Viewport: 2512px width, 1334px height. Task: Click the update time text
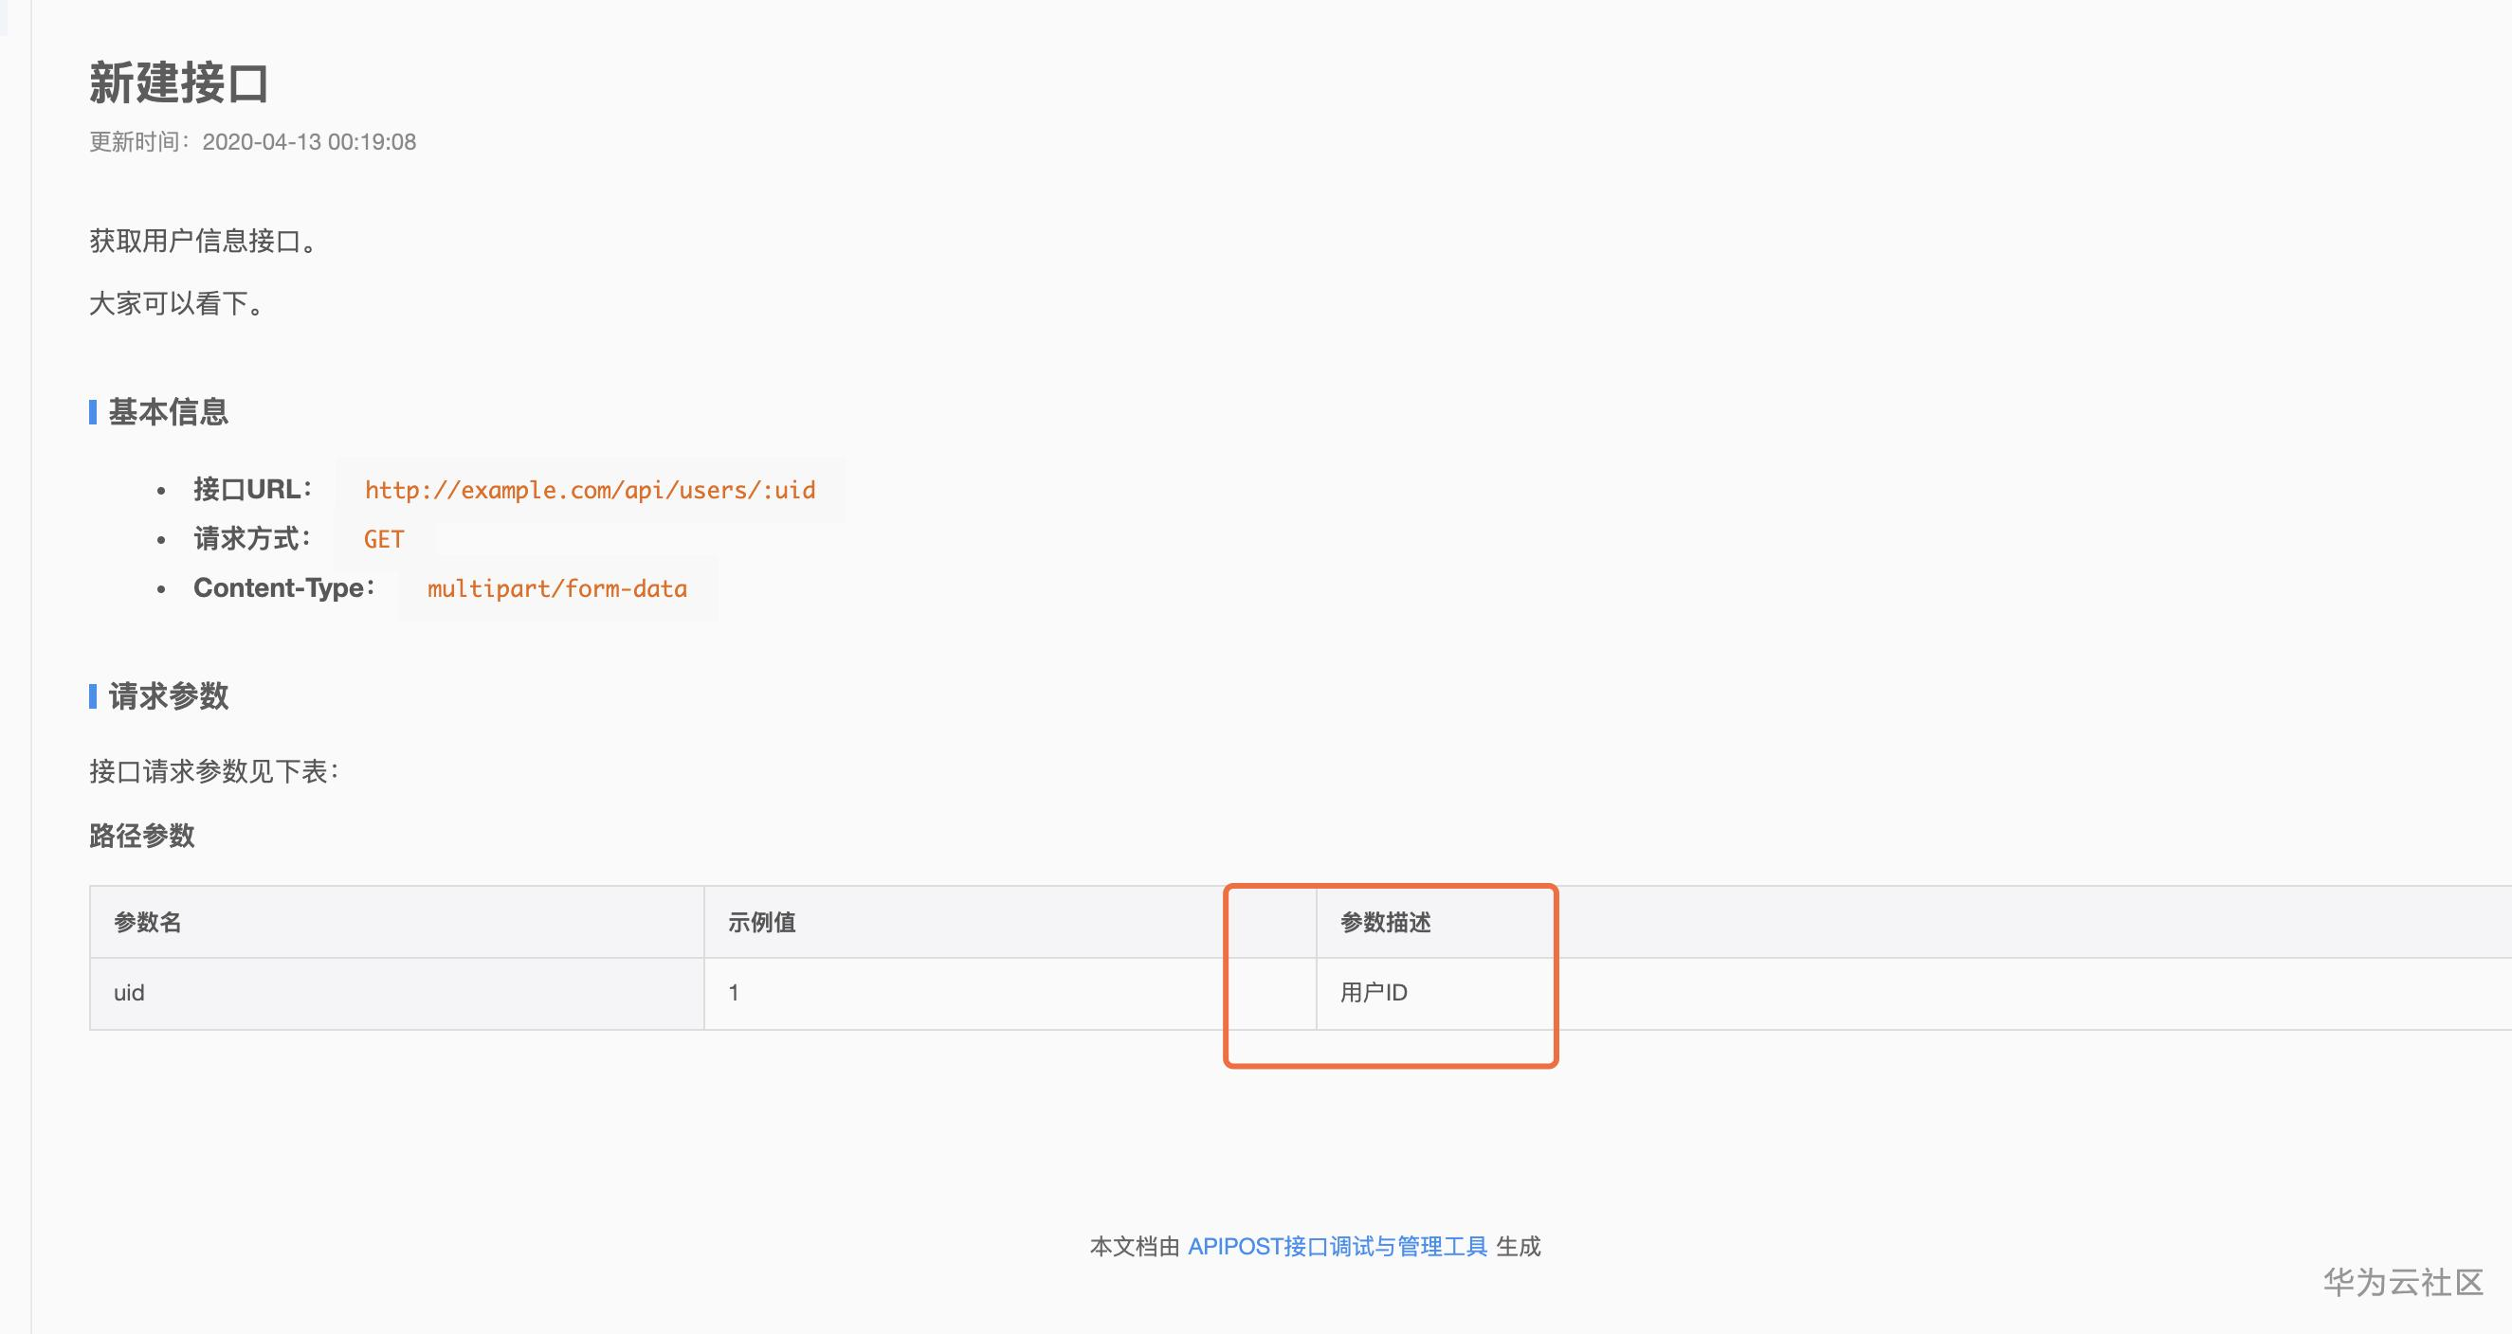point(252,142)
